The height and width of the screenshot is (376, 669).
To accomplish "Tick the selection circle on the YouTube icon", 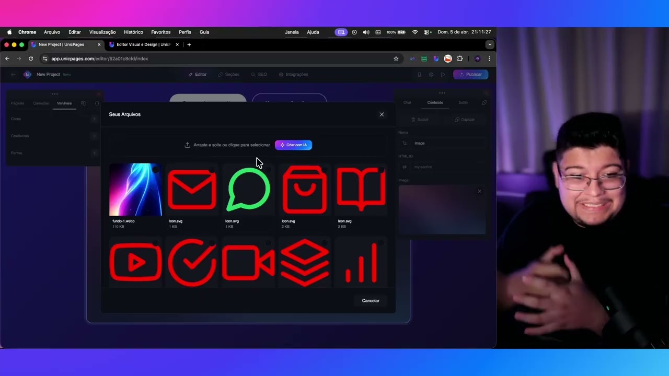I will point(156,243).
